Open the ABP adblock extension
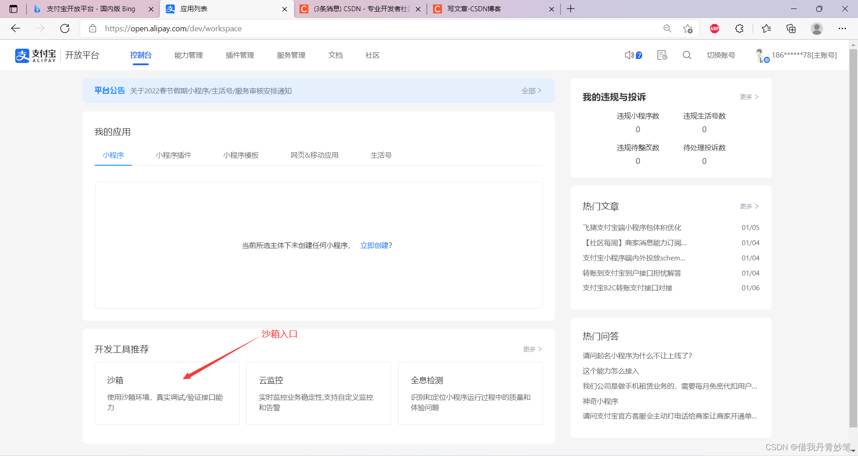 click(x=715, y=29)
